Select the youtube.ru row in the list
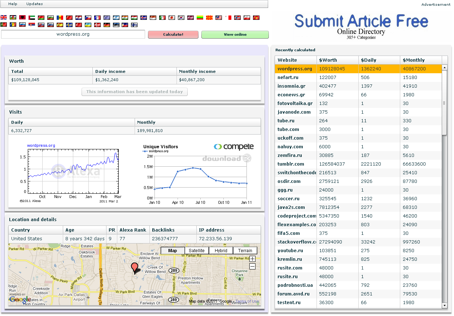The height and width of the screenshot is (316, 454). [358, 251]
